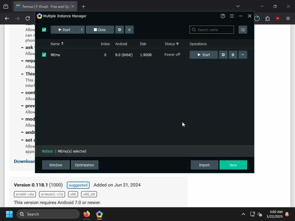Expand Start options dropdown dots

tap(82, 30)
